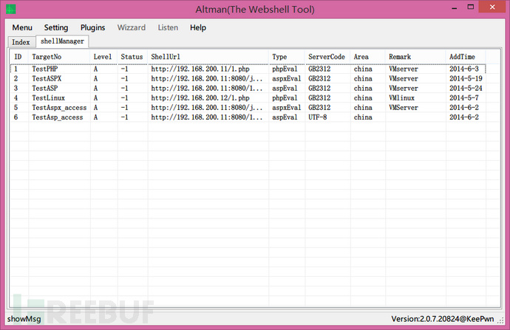
Task: Close the Altman window
Action: tap(492, 7)
